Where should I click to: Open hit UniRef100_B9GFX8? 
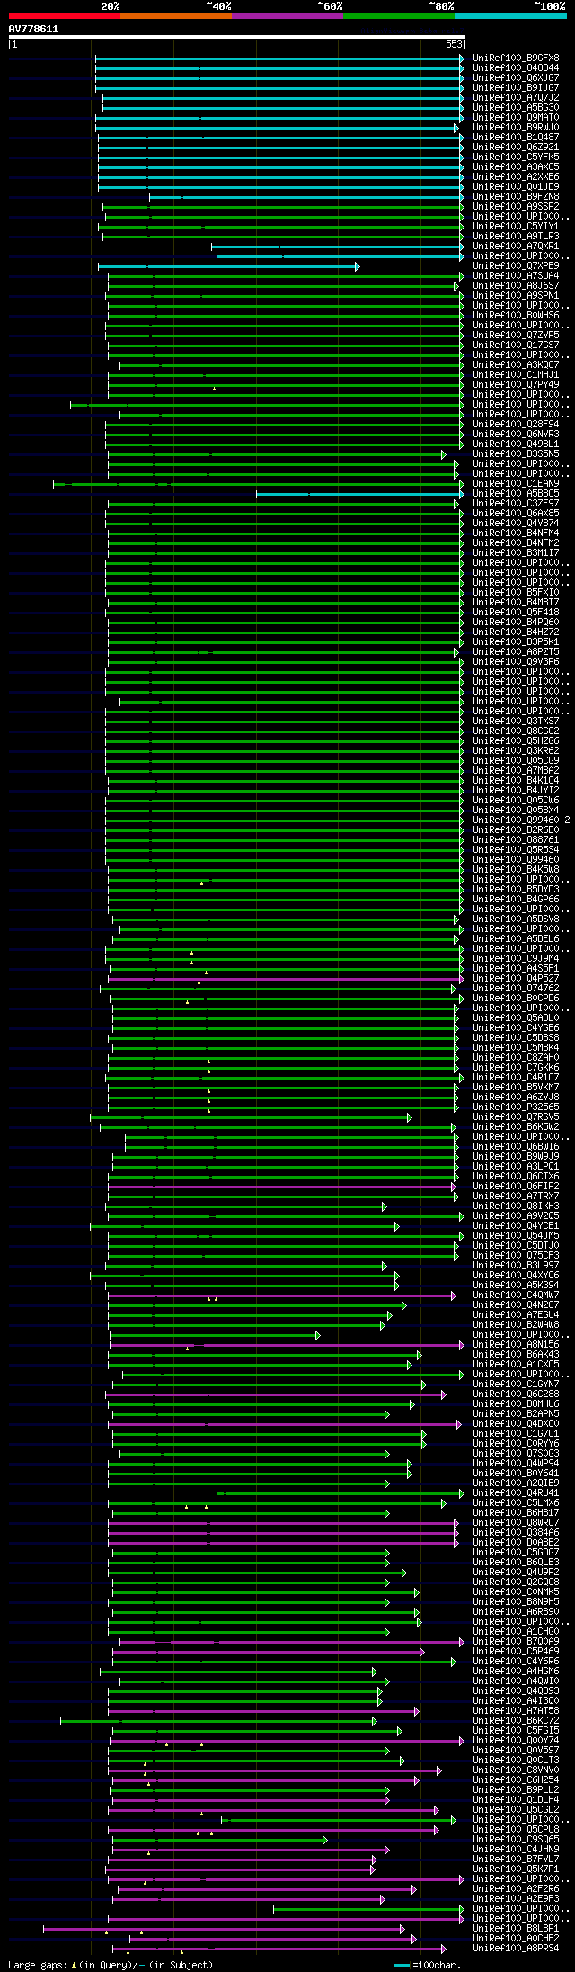pos(516,58)
